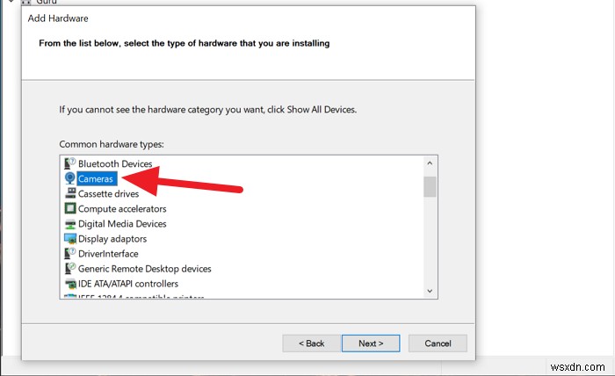Screen dimensions: 615x376
Task: Click the Generic Remote Desktop devices icon
Action: coord(70,268)
